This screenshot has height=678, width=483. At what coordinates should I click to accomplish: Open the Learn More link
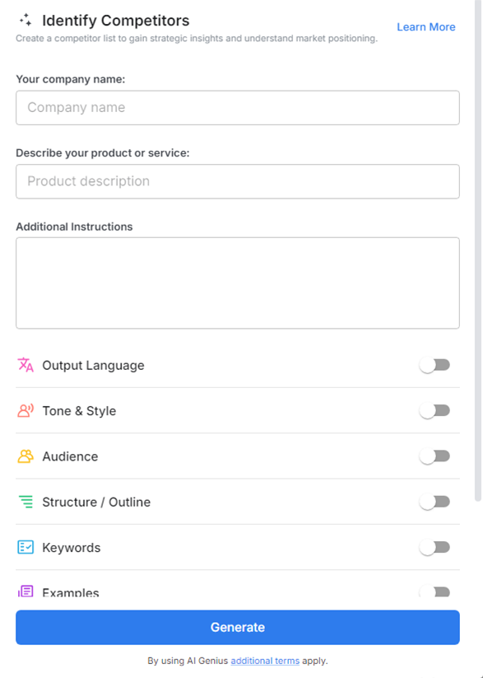click(425, 26)
